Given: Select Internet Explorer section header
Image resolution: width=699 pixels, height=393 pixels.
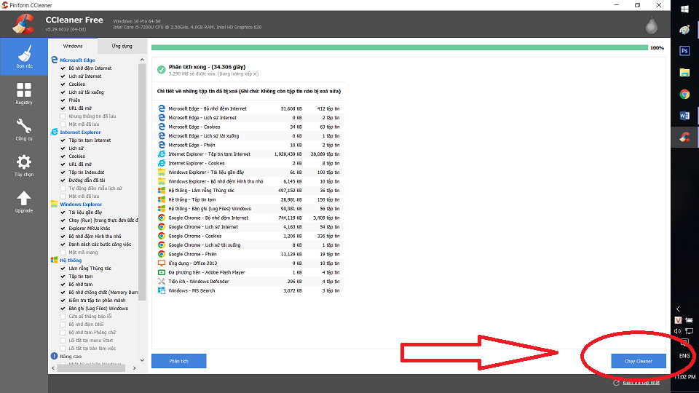Looking at the screenshot, I should [x=80, y=132].
